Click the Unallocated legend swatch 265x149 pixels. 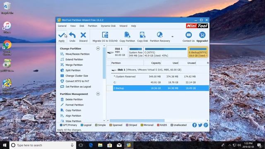pyautogui.click(x=172, y=125)
